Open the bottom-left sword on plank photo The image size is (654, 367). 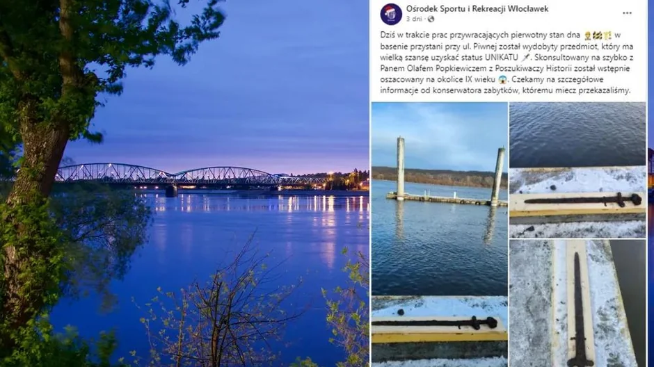(440, 332)
